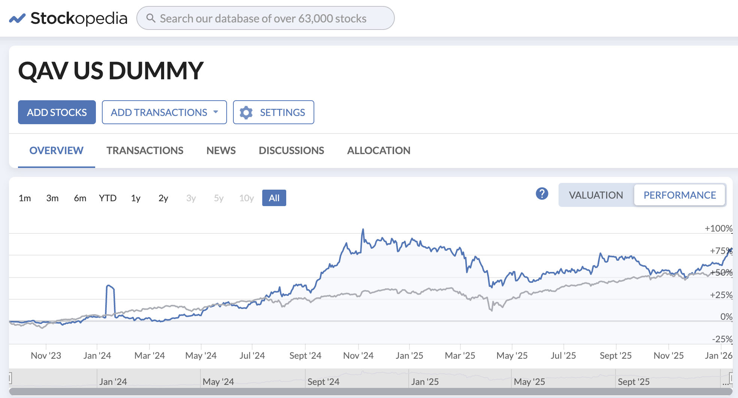Image resolution: width=738 pixels, height=398 pixels.
Task: Select the 1y chart time range
Action: [135, 198]
